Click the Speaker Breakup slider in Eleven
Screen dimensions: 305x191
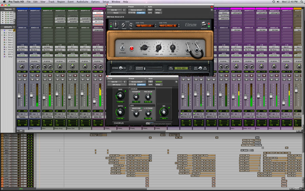(153, 68)
